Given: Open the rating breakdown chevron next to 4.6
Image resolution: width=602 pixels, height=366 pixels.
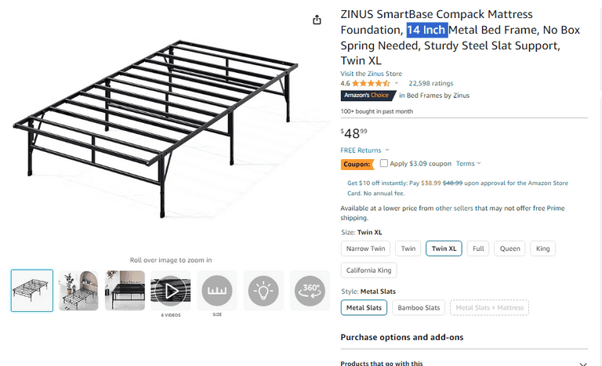Looking at the screenshot, I should tap(397, 83).
